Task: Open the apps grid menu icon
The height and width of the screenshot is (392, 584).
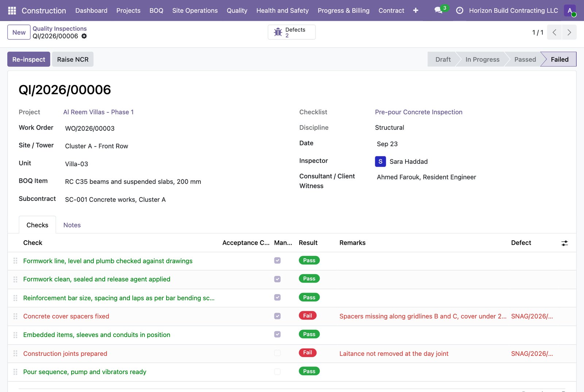Action: click(12, 11)
